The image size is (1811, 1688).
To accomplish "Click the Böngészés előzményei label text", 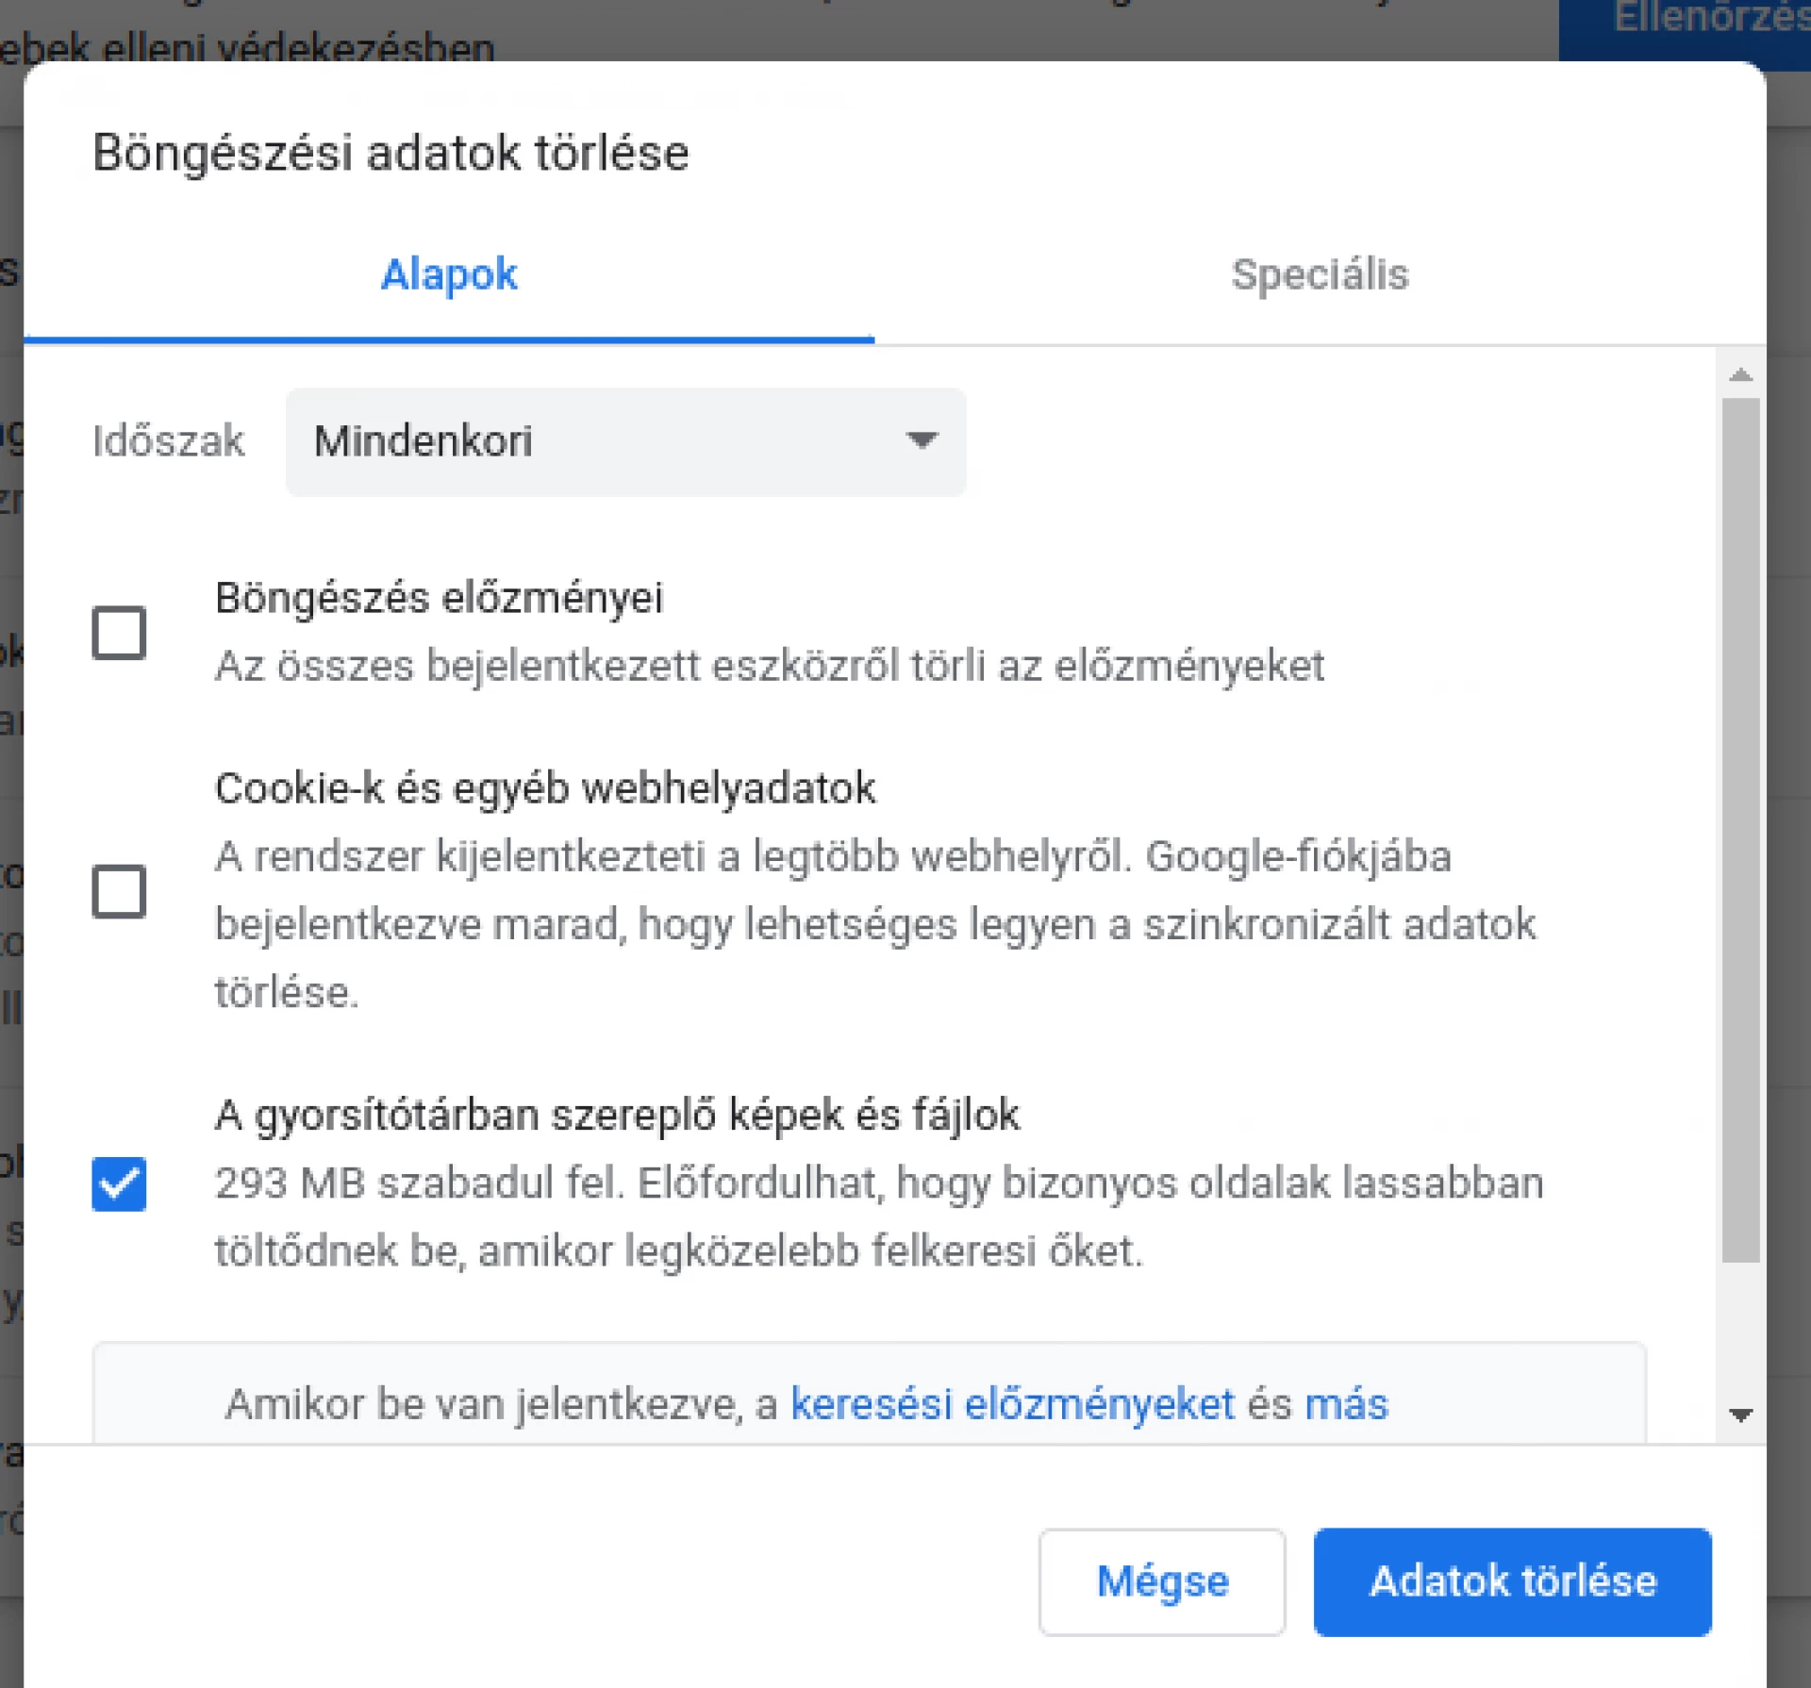I will click(x=440, y=596).
